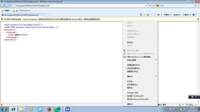Click the status bar shield icon at bottom-left

click(x=1, y=105)
